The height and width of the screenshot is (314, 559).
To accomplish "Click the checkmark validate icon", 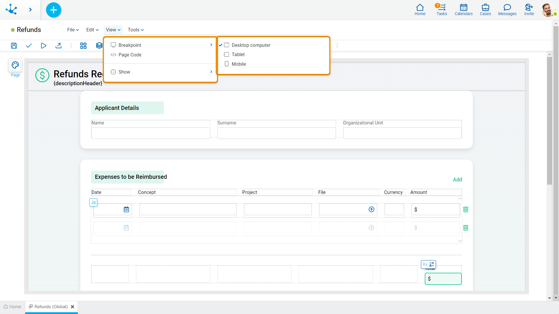I will pos(29,46).
